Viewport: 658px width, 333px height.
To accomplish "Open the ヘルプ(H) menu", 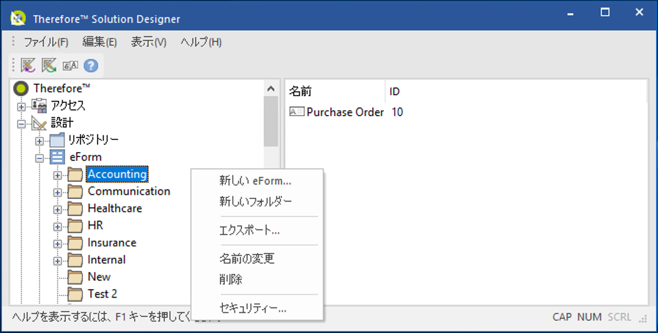I will (x=201, y=42).
